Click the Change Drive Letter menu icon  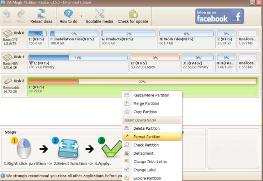[x=127, y=161]
